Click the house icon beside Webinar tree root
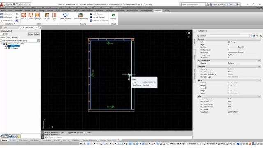The image size is (263, 148). pyautogui.click(x=4, y=44)
